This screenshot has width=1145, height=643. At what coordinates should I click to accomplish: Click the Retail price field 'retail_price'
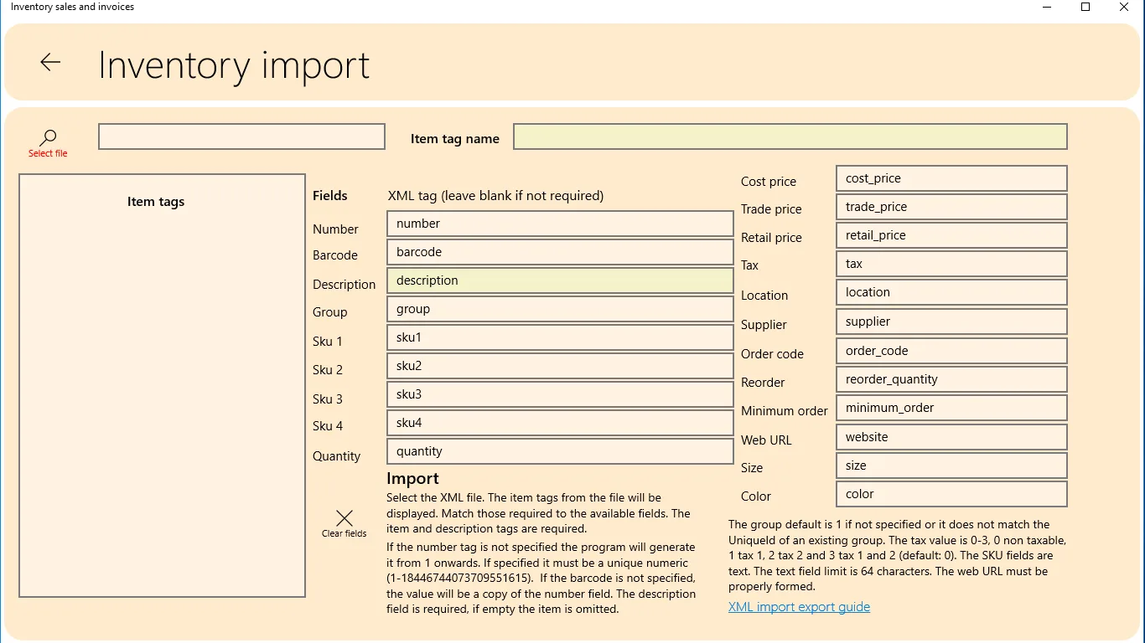point(951,235)
